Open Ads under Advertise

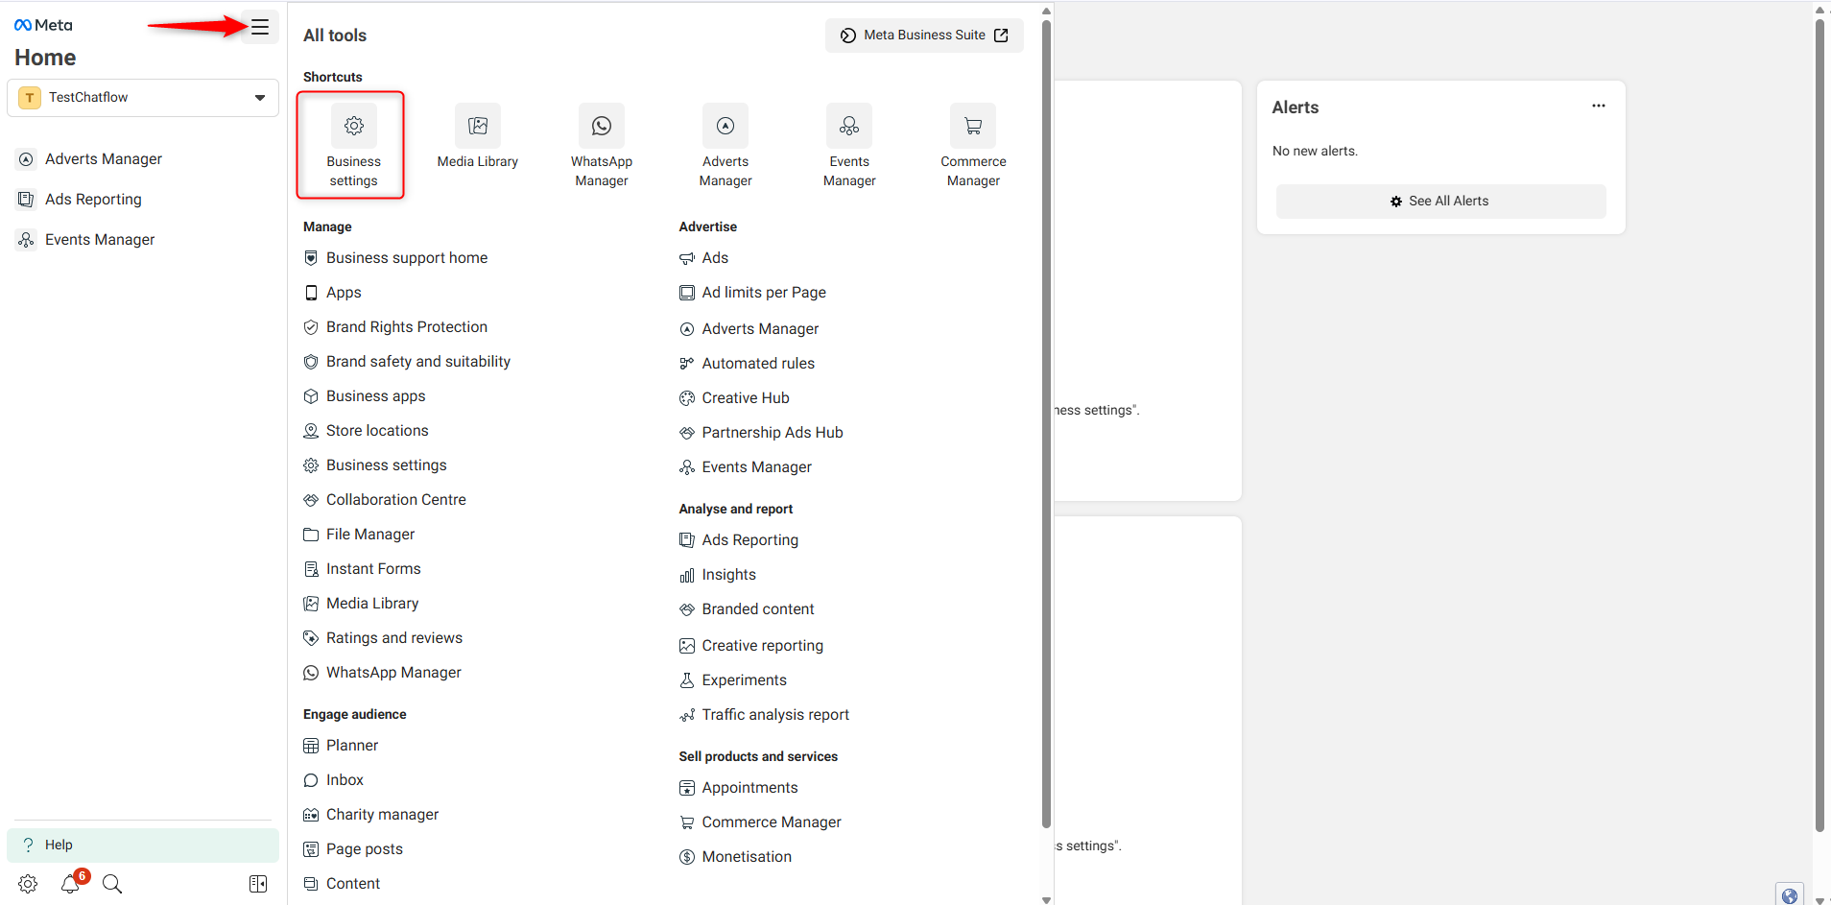click(x=703, y=258)
